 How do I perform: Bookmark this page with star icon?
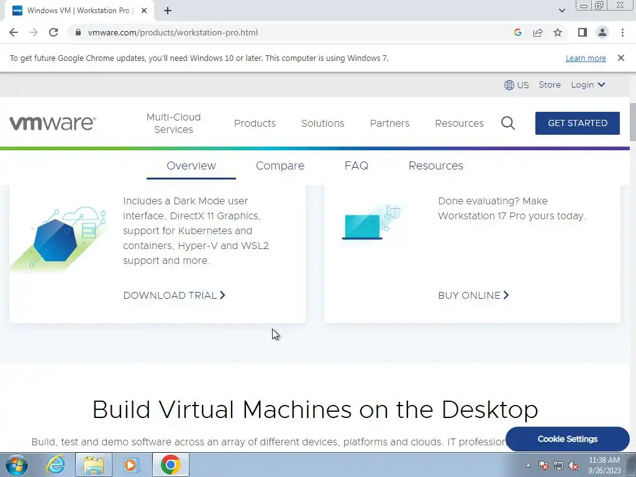coord(558,32)
